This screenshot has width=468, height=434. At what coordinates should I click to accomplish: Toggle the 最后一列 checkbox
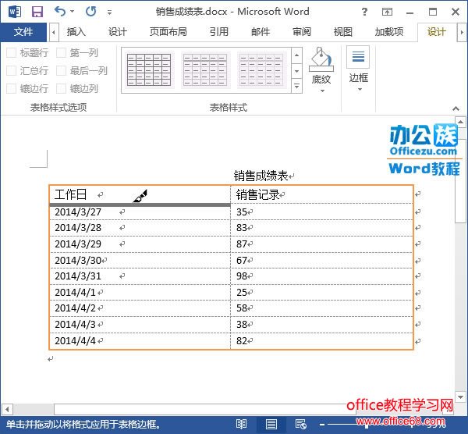coord(61,71)
